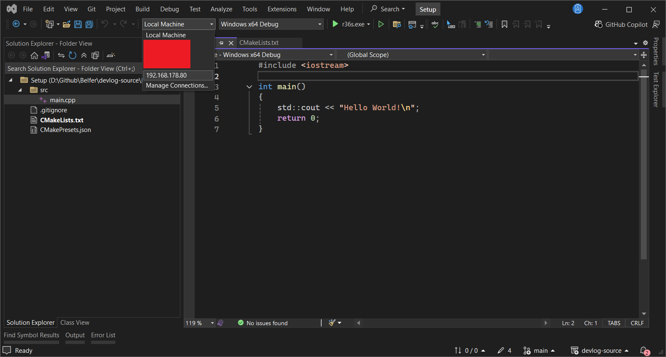666x357 pixels.
Task: Collapse the main() function fold chevron
Action: click(249, 87)
